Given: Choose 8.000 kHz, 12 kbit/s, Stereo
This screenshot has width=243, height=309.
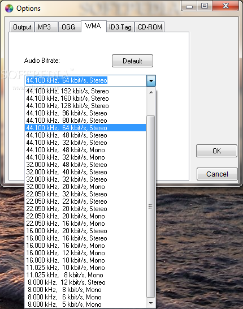Looking at the screenshot, I should pyautogui.click(x=85, y=282).
